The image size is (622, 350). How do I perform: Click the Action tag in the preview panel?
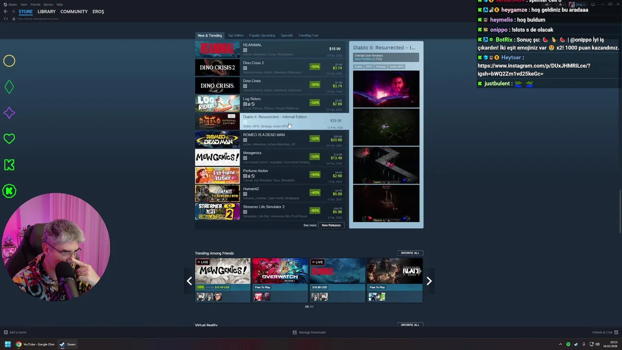click(x=358, y=67)
